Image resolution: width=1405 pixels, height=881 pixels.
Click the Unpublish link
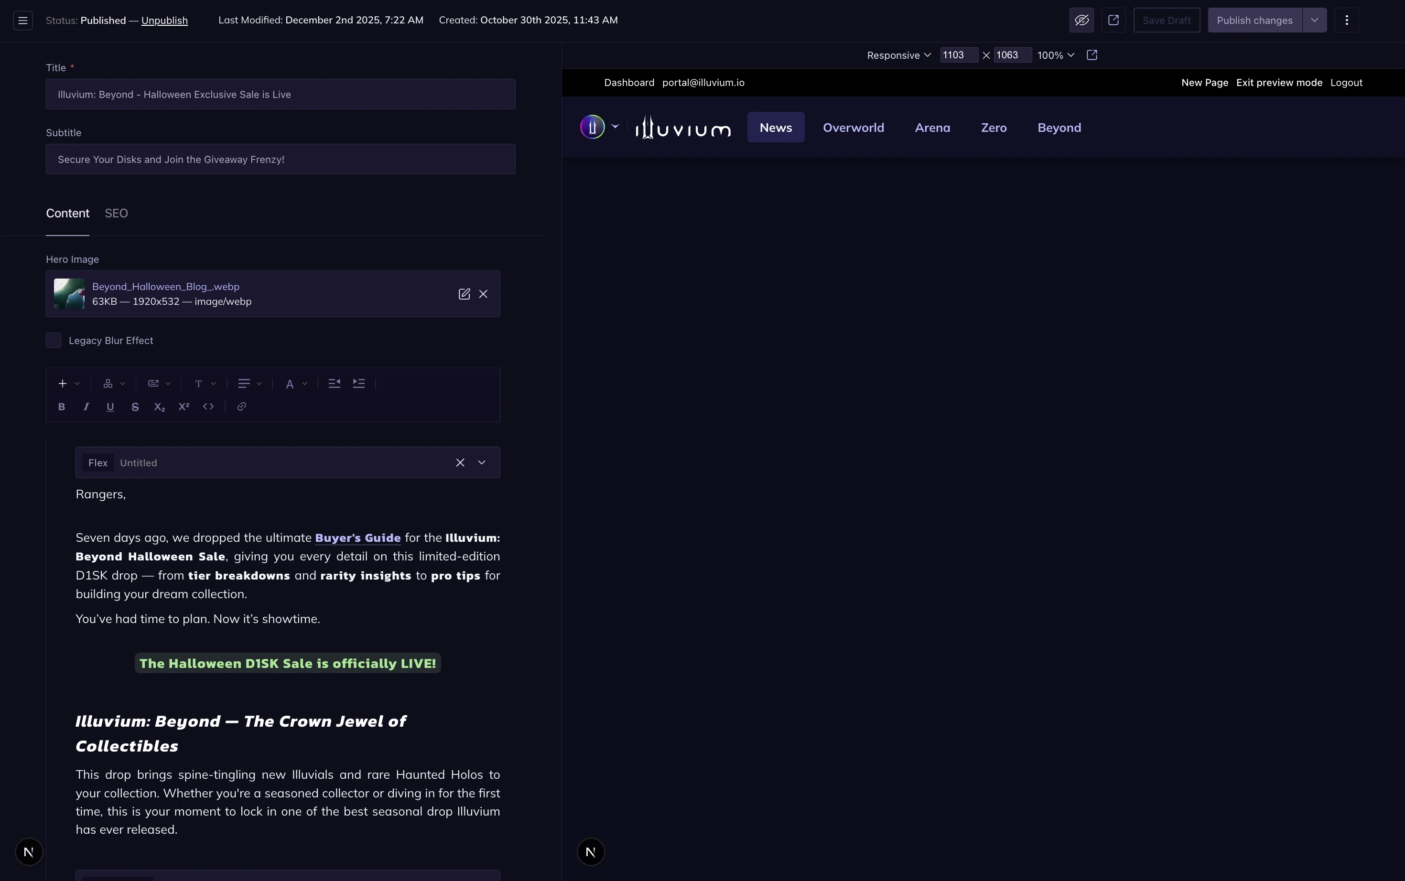[164, 21]
